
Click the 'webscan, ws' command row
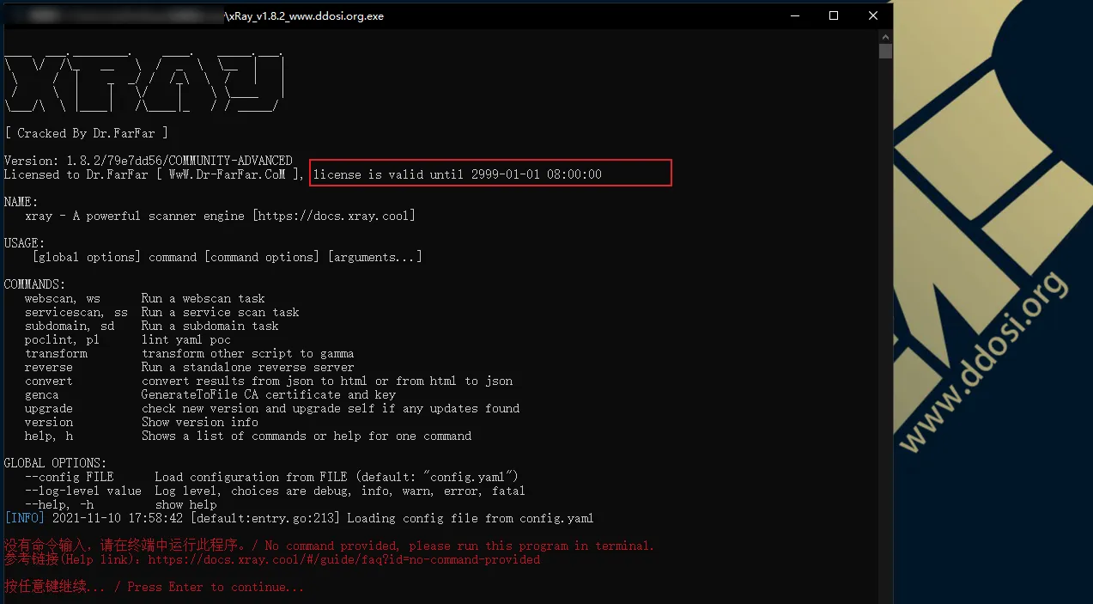point(145,298)
